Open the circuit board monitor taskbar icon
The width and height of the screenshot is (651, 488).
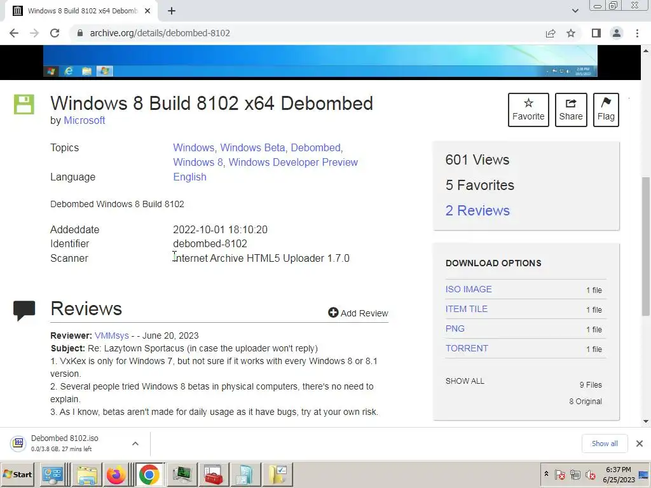coord(182,474)
